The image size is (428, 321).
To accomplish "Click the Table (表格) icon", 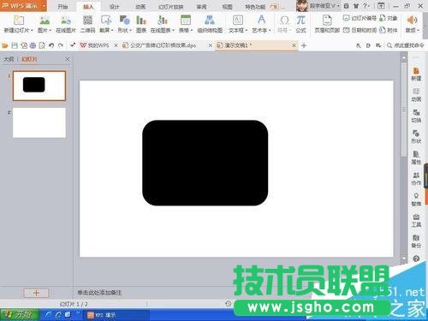I will point(186,21).
